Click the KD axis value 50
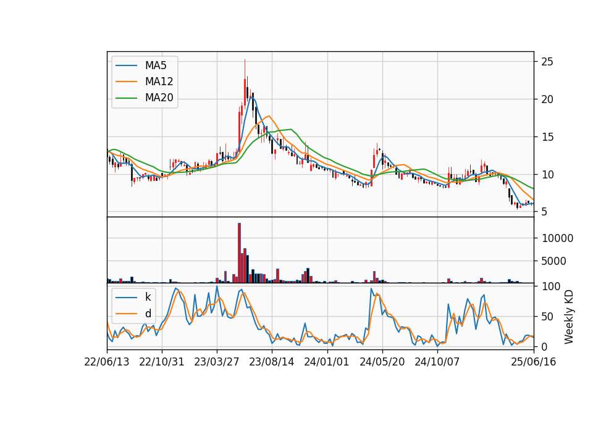 (x=548, y=317)
